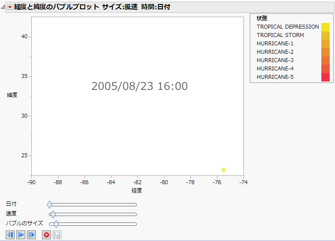Screen dimensions: 335x241
Task: Collapse the bubble plot outline with the gray disclosure triangle
Action: [x=3, y=7]
